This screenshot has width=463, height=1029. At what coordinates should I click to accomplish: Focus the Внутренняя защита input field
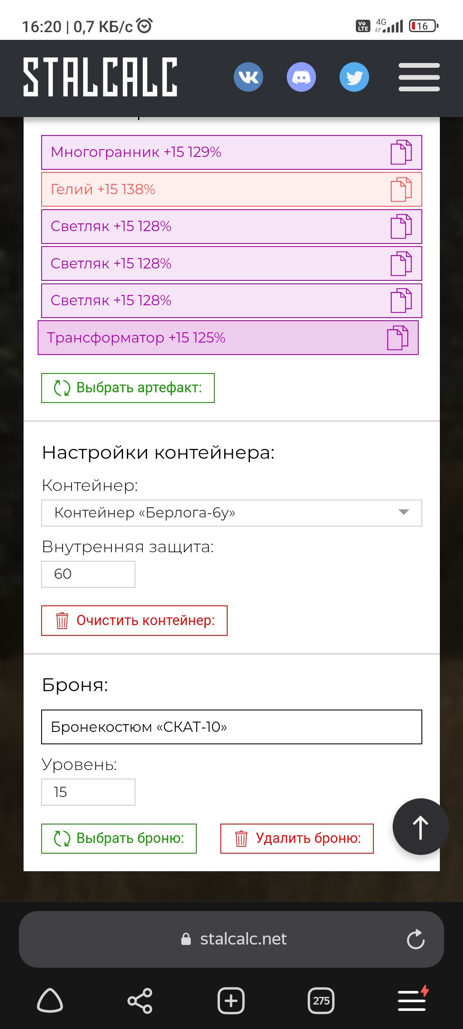(x=88, y=574)
